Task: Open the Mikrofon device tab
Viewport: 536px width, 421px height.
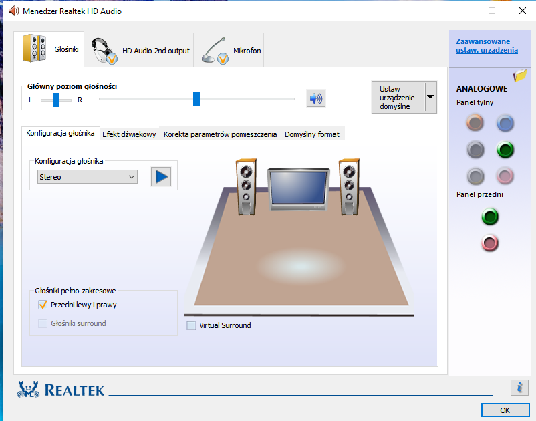Action: (x=229, y=50)
